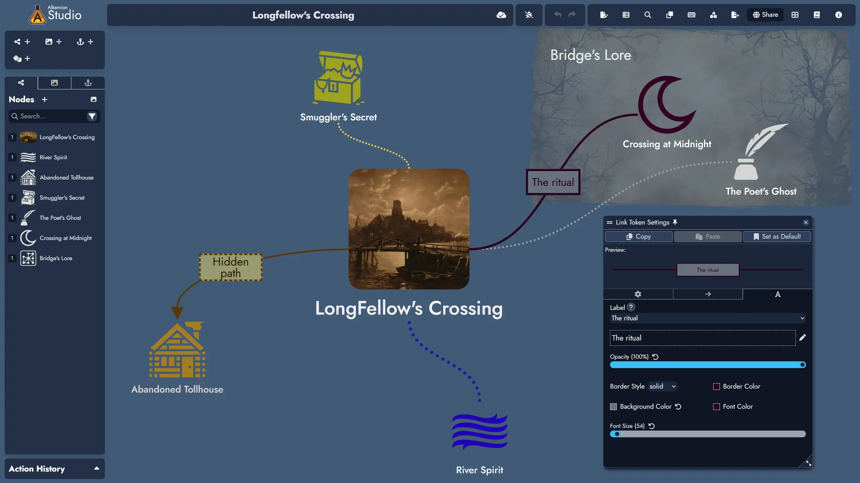The width and height of the screenshot is (860, 483).
Task: Click the add anchor plus icon in the sidebar
Action: tap(90, 42)
